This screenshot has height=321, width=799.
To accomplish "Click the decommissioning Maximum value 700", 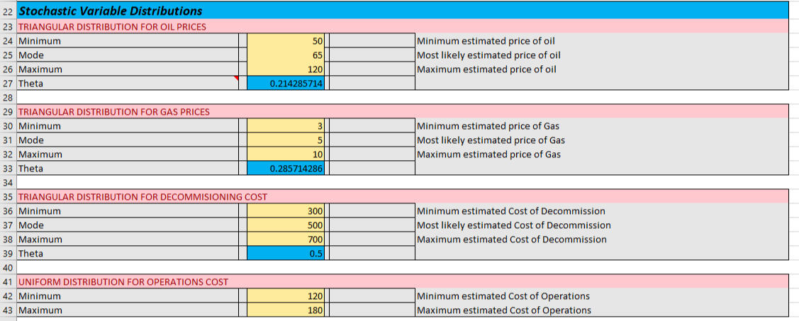I will tap(286, 240).
